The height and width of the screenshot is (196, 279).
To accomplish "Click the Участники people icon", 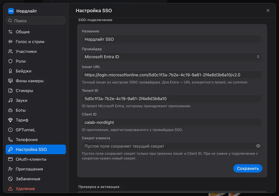I will click(10, 51).
